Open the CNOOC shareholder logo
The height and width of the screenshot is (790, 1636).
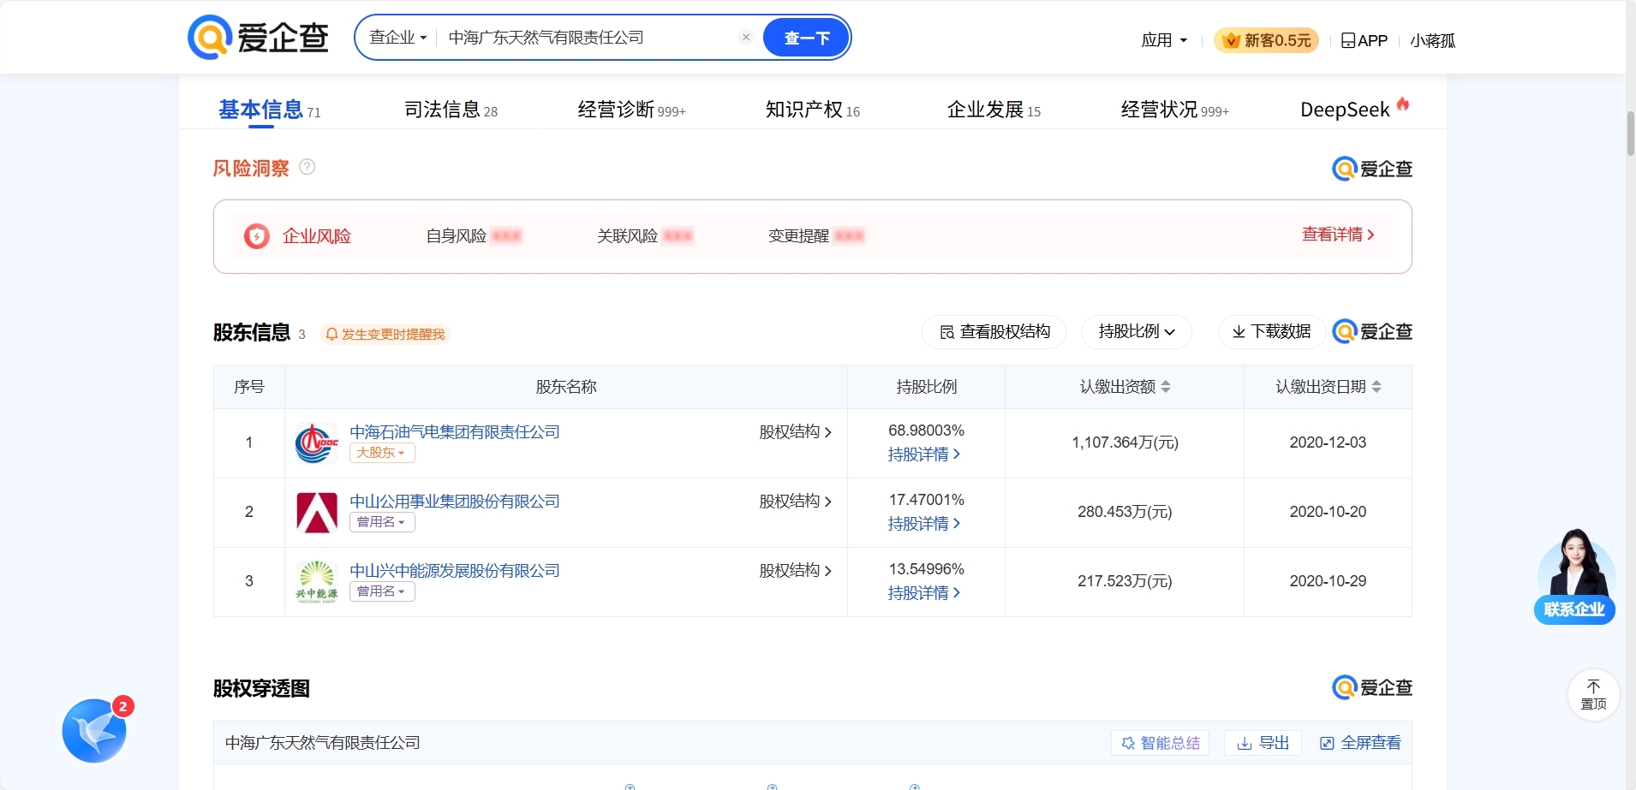[x=317, y=443]
